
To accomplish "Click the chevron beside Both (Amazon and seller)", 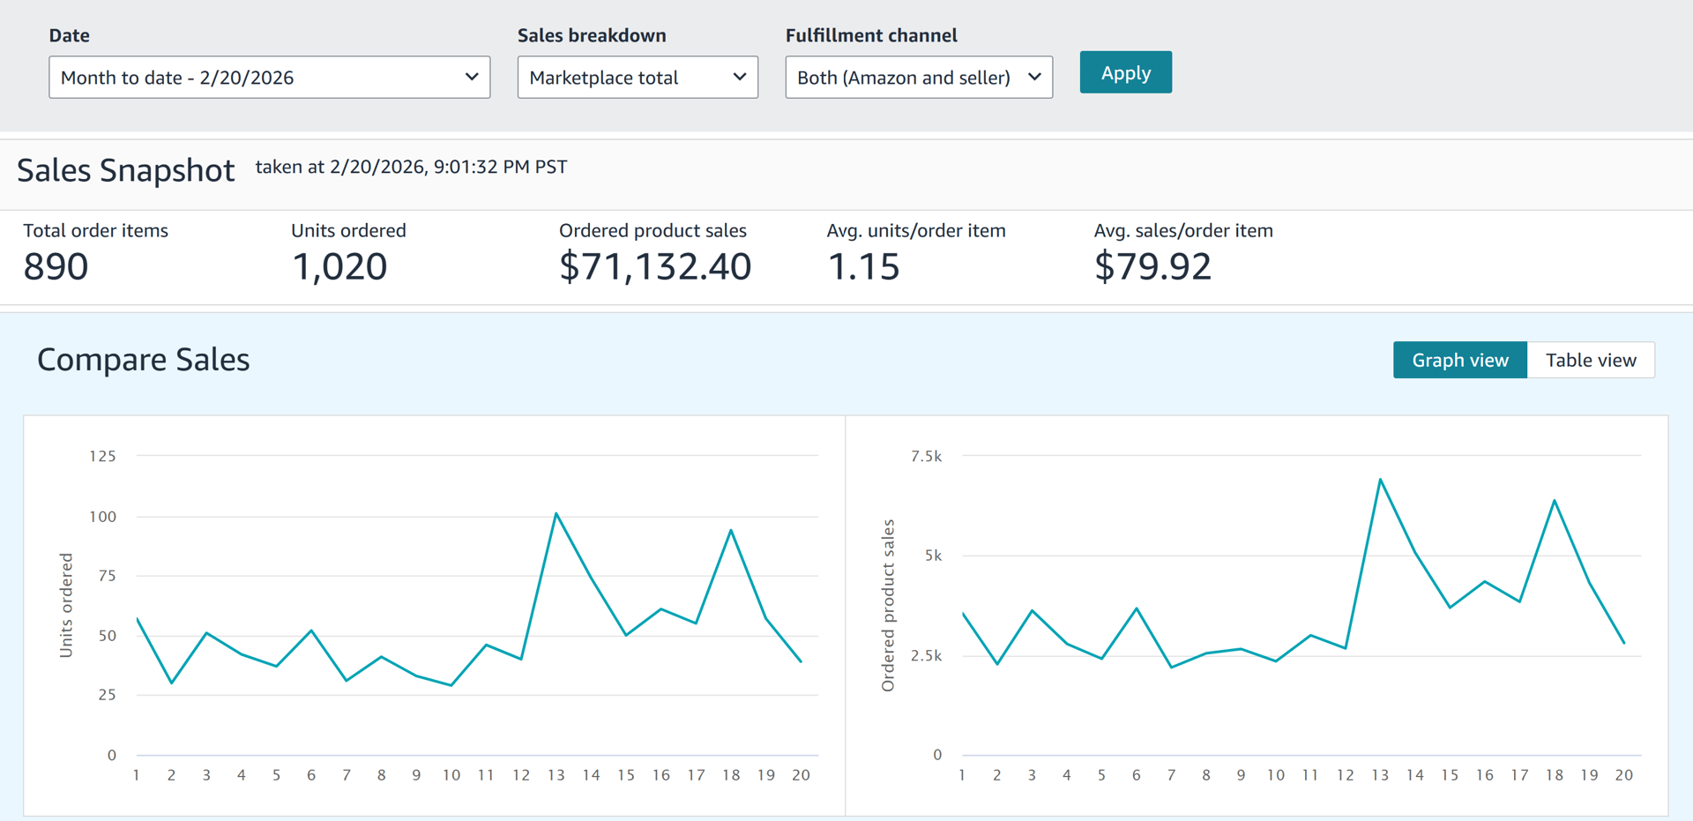I will tap(1034, 77).
